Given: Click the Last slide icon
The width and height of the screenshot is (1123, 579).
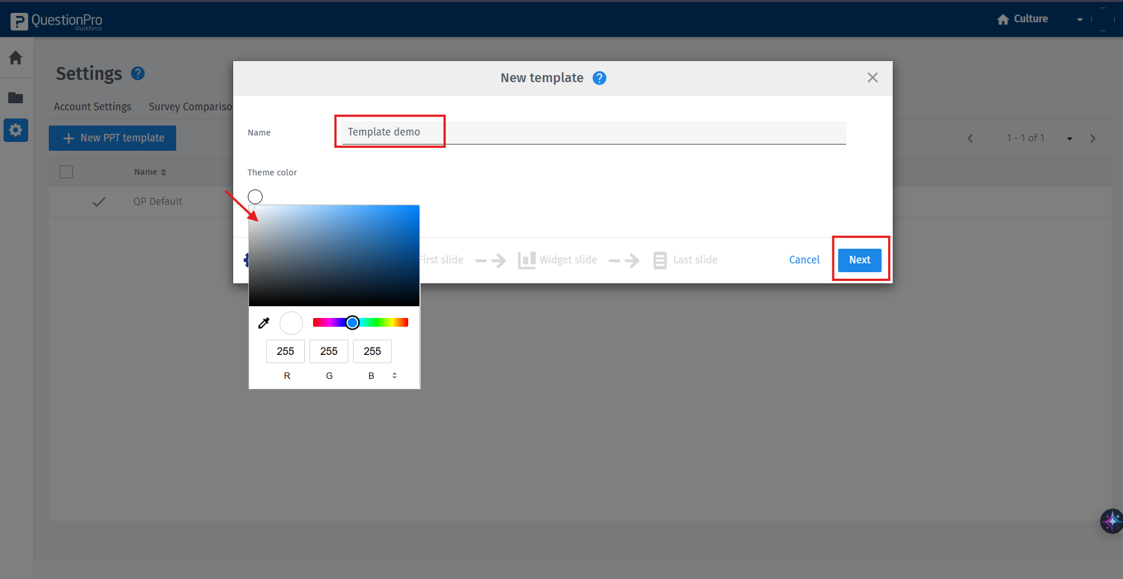Looking at the screenshot, I should (x=660, y=260).
